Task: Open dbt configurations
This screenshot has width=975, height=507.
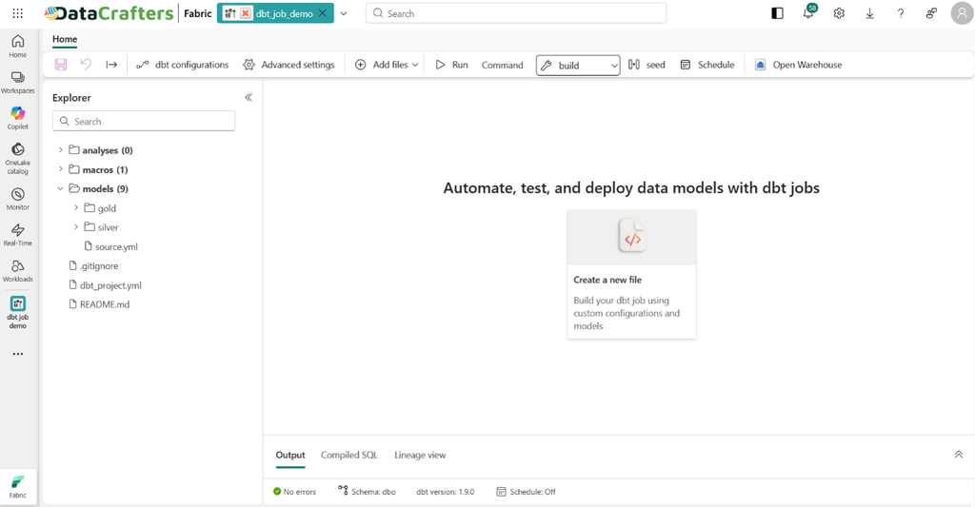Action: [183, 65]
